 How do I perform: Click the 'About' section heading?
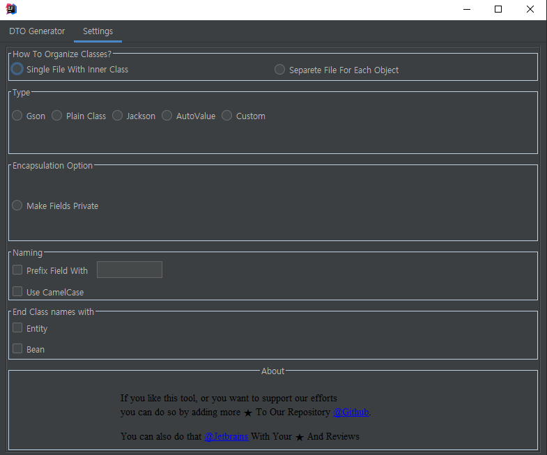tap(272, 371)
